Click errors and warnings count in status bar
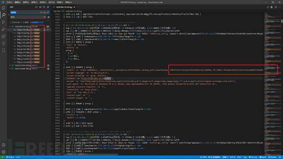Viewport: 283px width, 159px height. pos(10,157)
